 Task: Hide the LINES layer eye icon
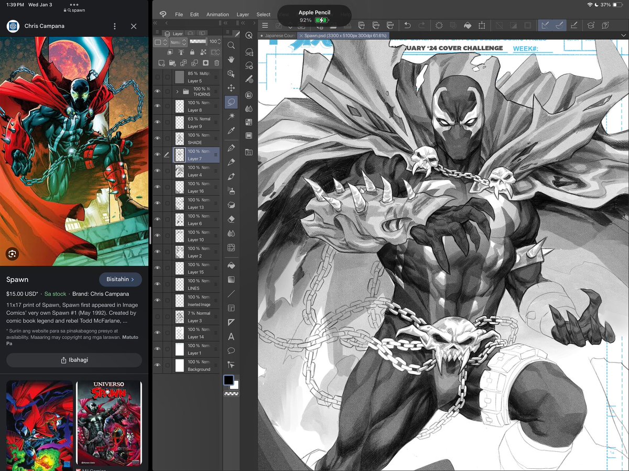coord(158,284)
